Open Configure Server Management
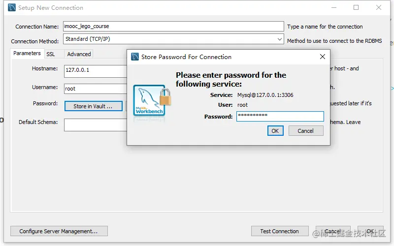Viewport: 394px width, 246px height. [x=59, y=231]
